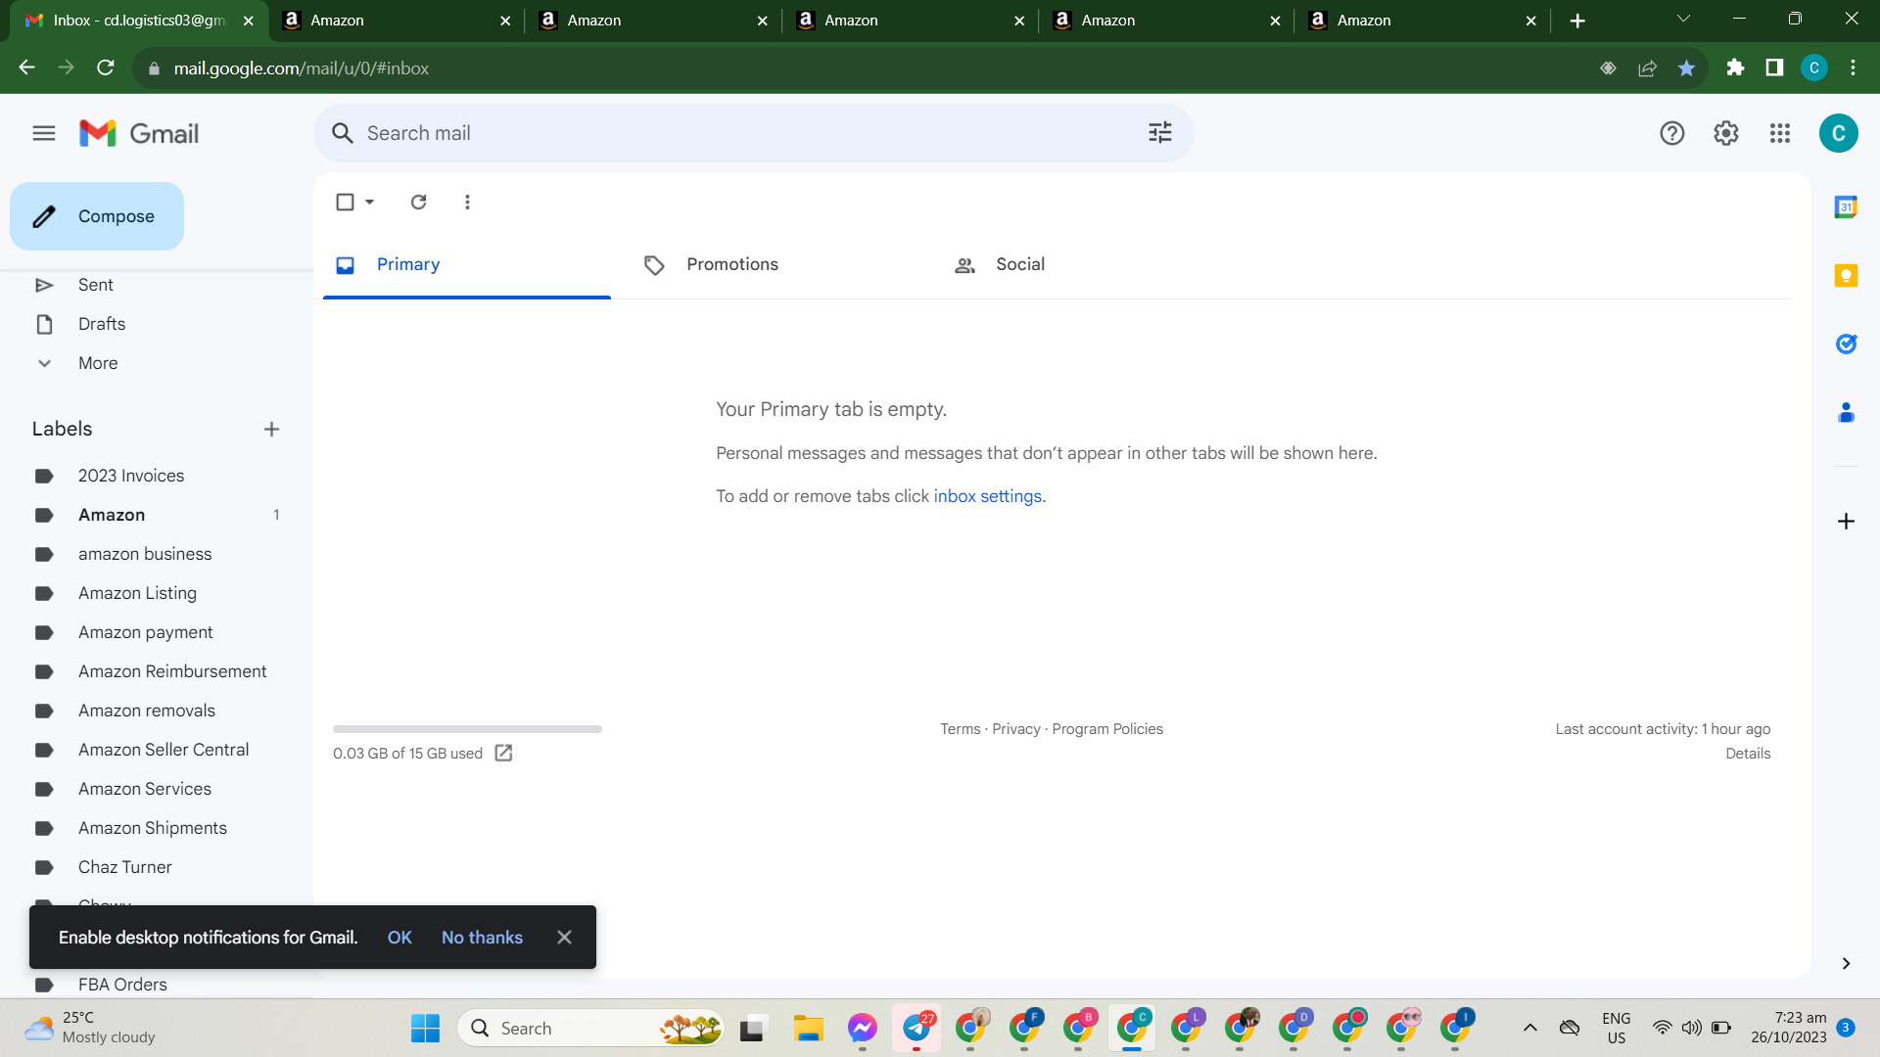Click the Support help icon
The height and width of the screenshot is (1057, 1880).
(1671, 133)
